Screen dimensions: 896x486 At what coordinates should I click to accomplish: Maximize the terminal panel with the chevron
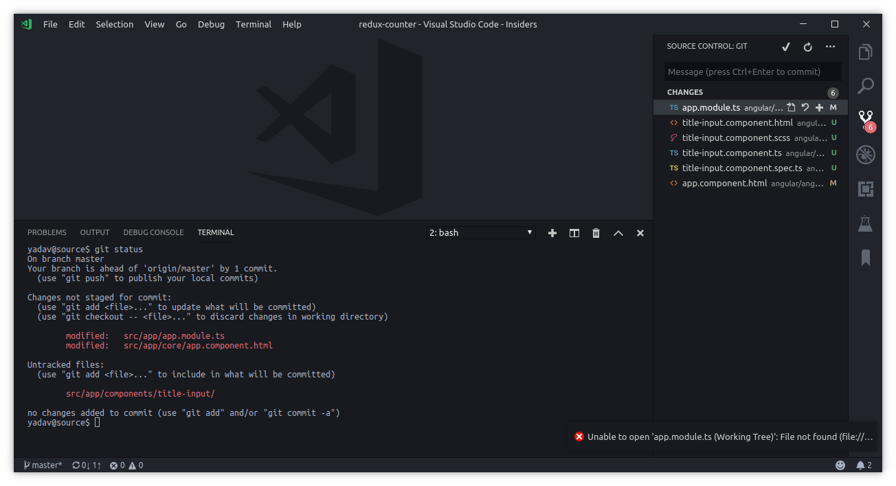pyautogui.click(x=618, y=232)
